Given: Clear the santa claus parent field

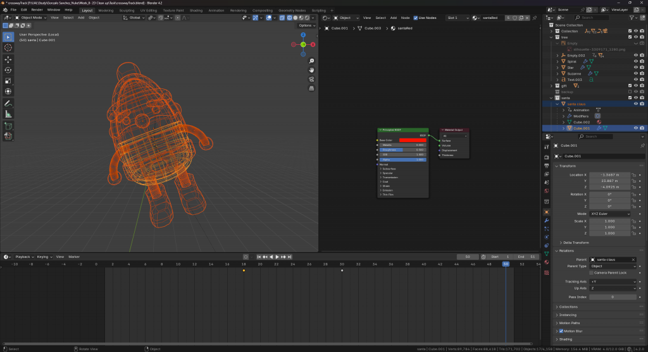Looking at the screenshot, I should click(633, 260).
